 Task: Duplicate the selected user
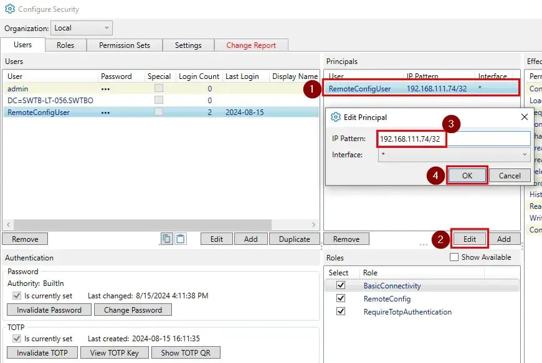(293, 238)
